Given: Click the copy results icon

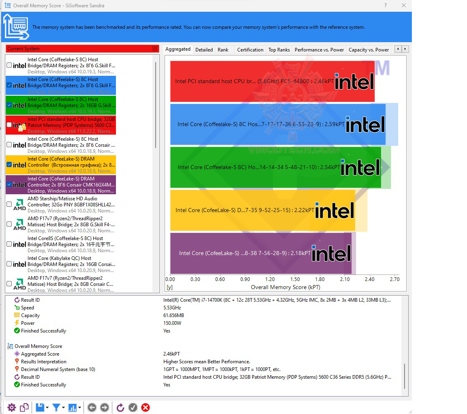Looking at the screenshot, I should pos(24,408).
